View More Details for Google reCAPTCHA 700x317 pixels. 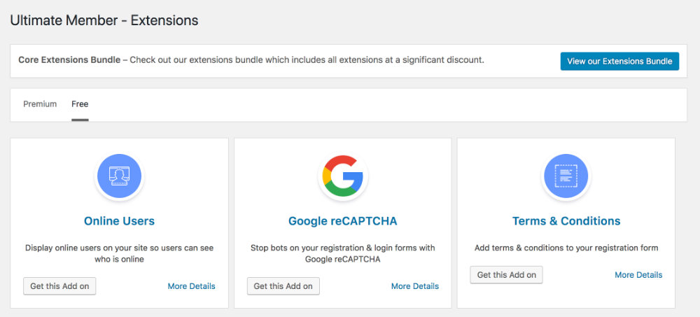pos(415,286)
